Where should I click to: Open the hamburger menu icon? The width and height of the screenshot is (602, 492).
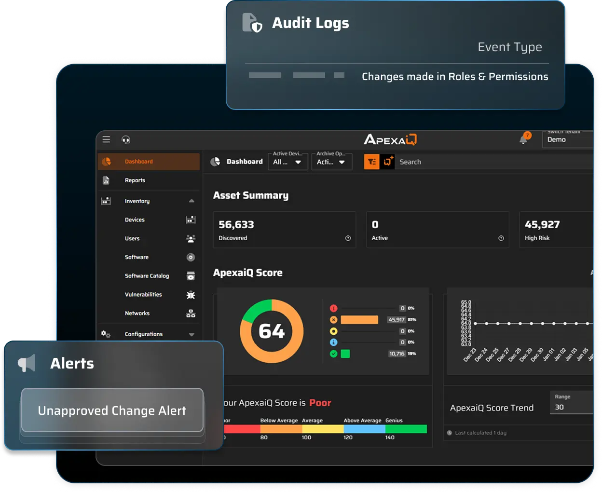(107, 139)
